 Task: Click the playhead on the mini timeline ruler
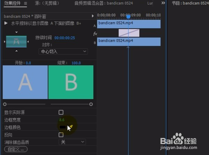(128, 17)
